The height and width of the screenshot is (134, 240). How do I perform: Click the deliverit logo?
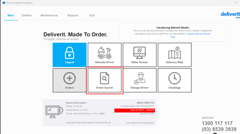pos(230,15)
